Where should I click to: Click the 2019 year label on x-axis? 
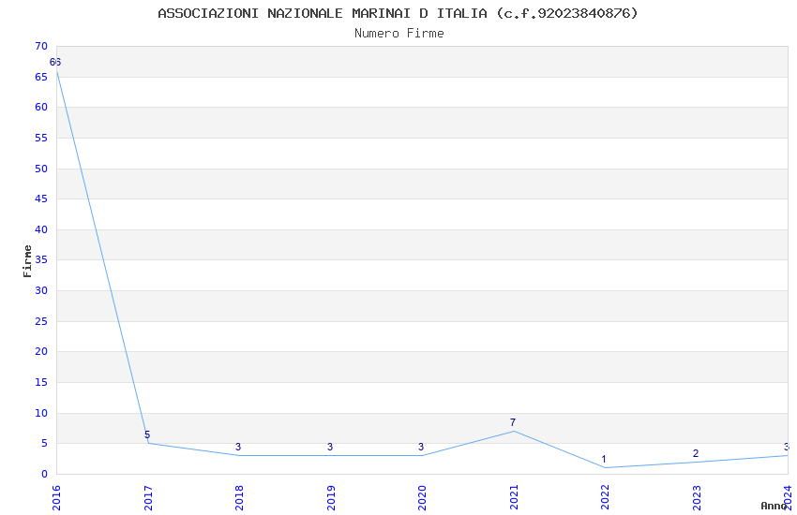click(x=330, y=497)
